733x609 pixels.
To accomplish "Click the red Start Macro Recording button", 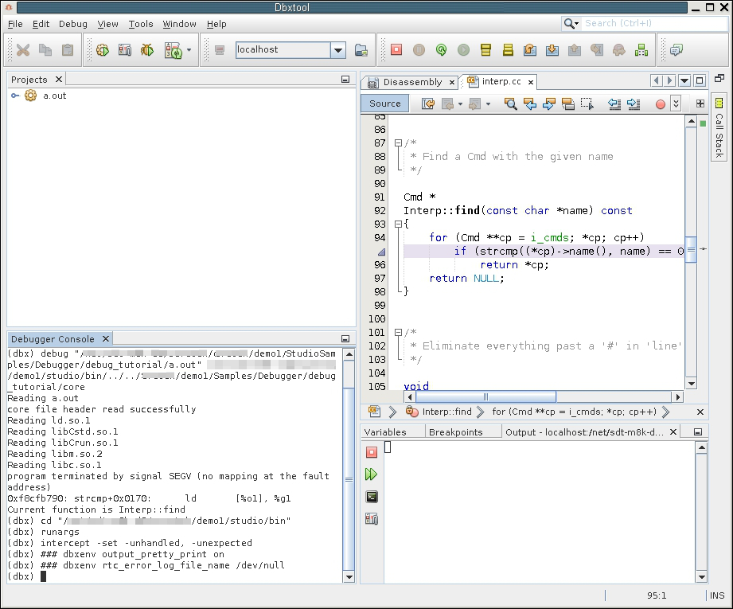I will click(x=660, y=104).
